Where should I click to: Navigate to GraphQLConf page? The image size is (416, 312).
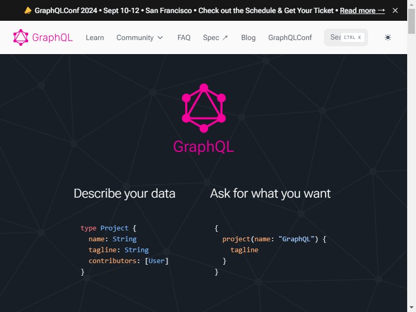(x=290, y=37)
